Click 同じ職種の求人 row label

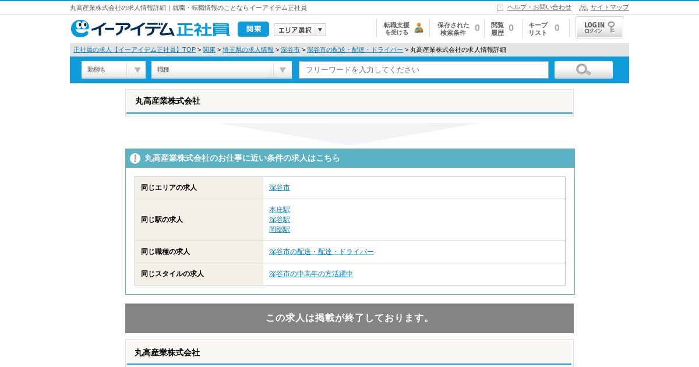point(165,252)
